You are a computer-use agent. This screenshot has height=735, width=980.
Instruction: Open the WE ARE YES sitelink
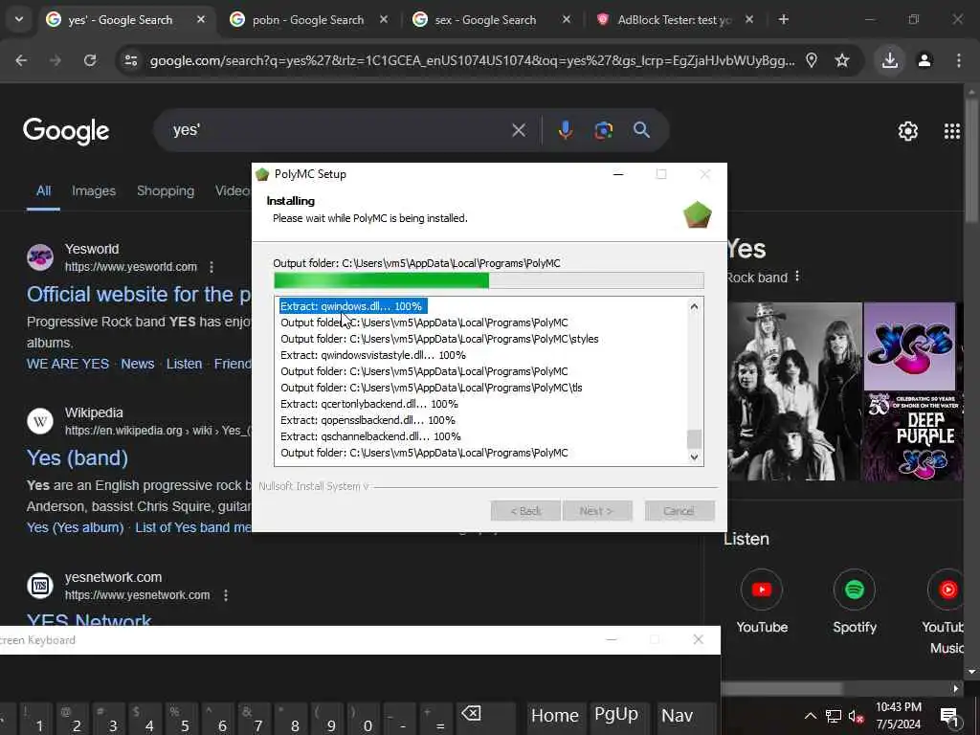[x=68, y=364]
